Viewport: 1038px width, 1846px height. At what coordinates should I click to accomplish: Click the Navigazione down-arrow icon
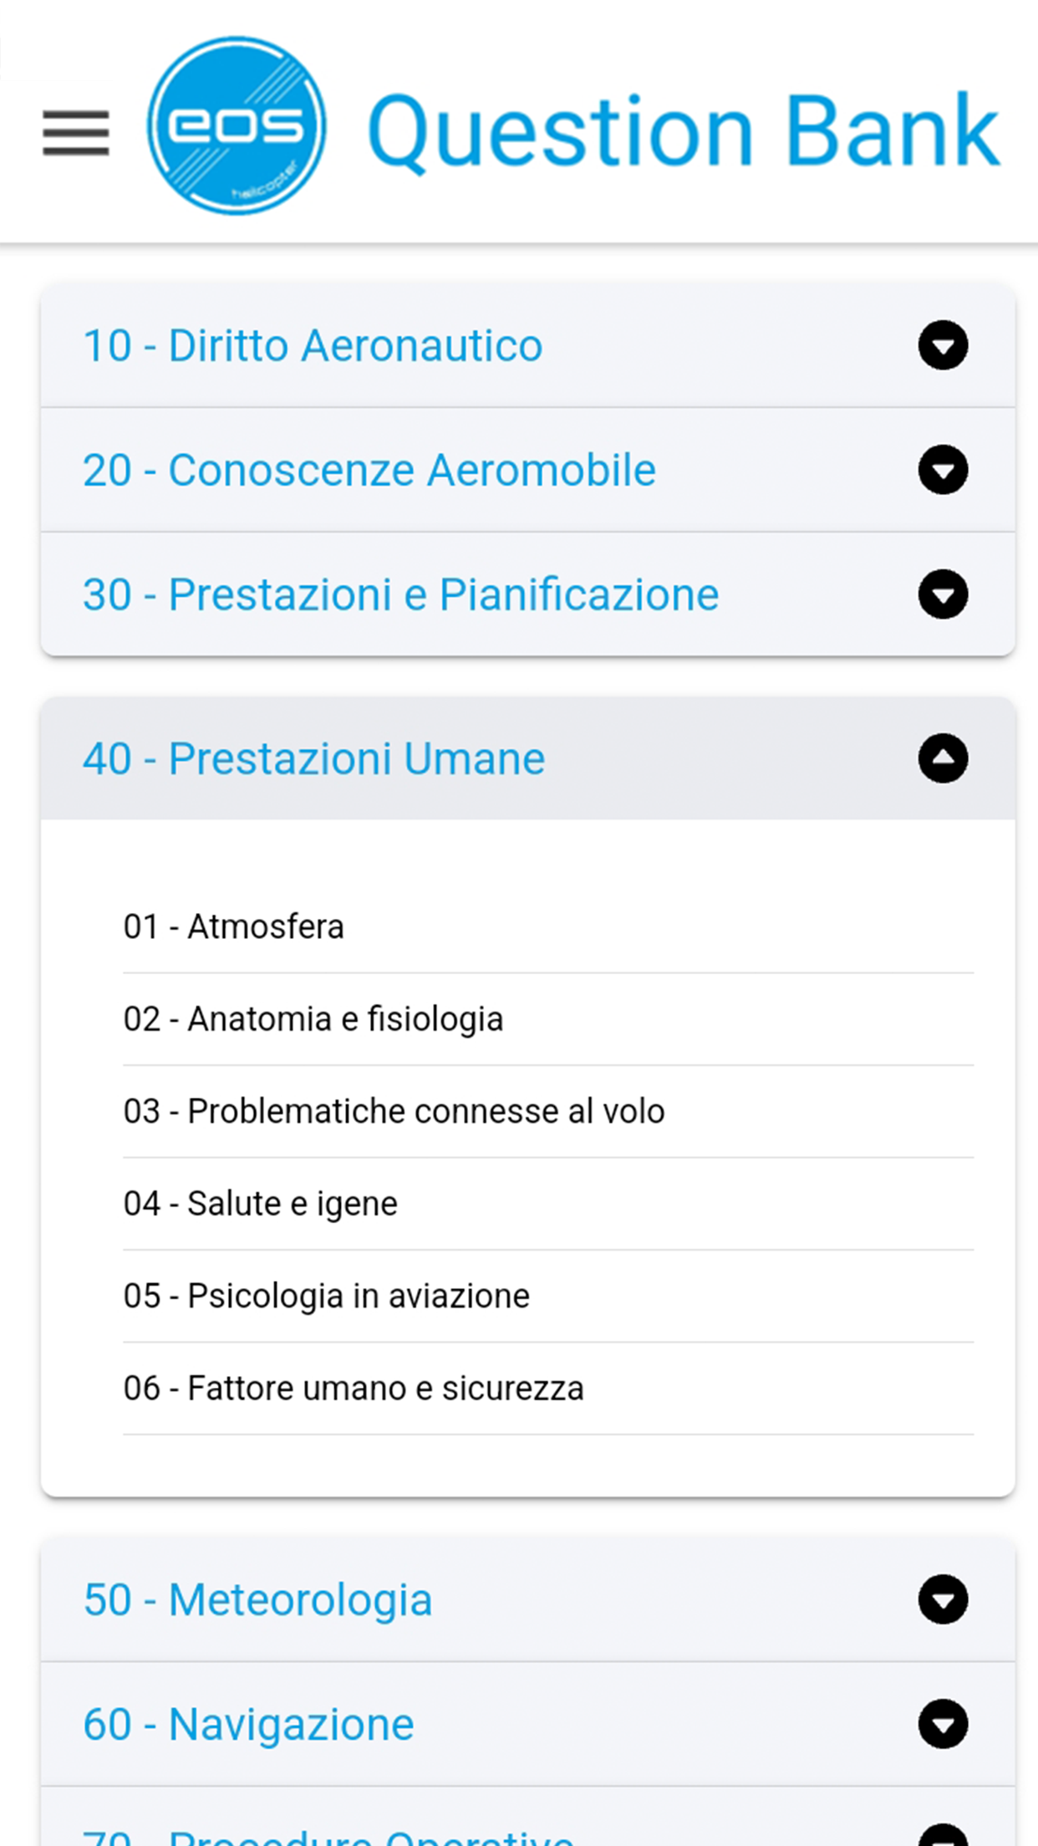click(943, 1724)
